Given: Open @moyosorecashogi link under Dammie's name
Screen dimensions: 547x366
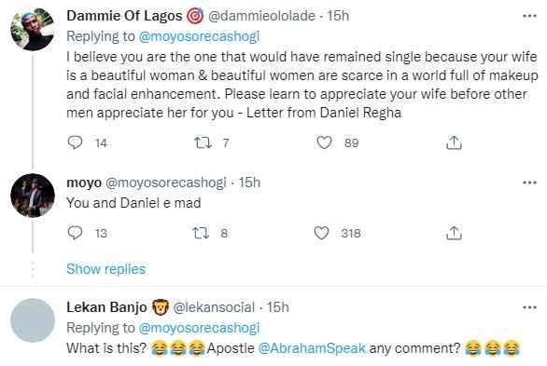Looking at the screenshot, I should (199, 36).
